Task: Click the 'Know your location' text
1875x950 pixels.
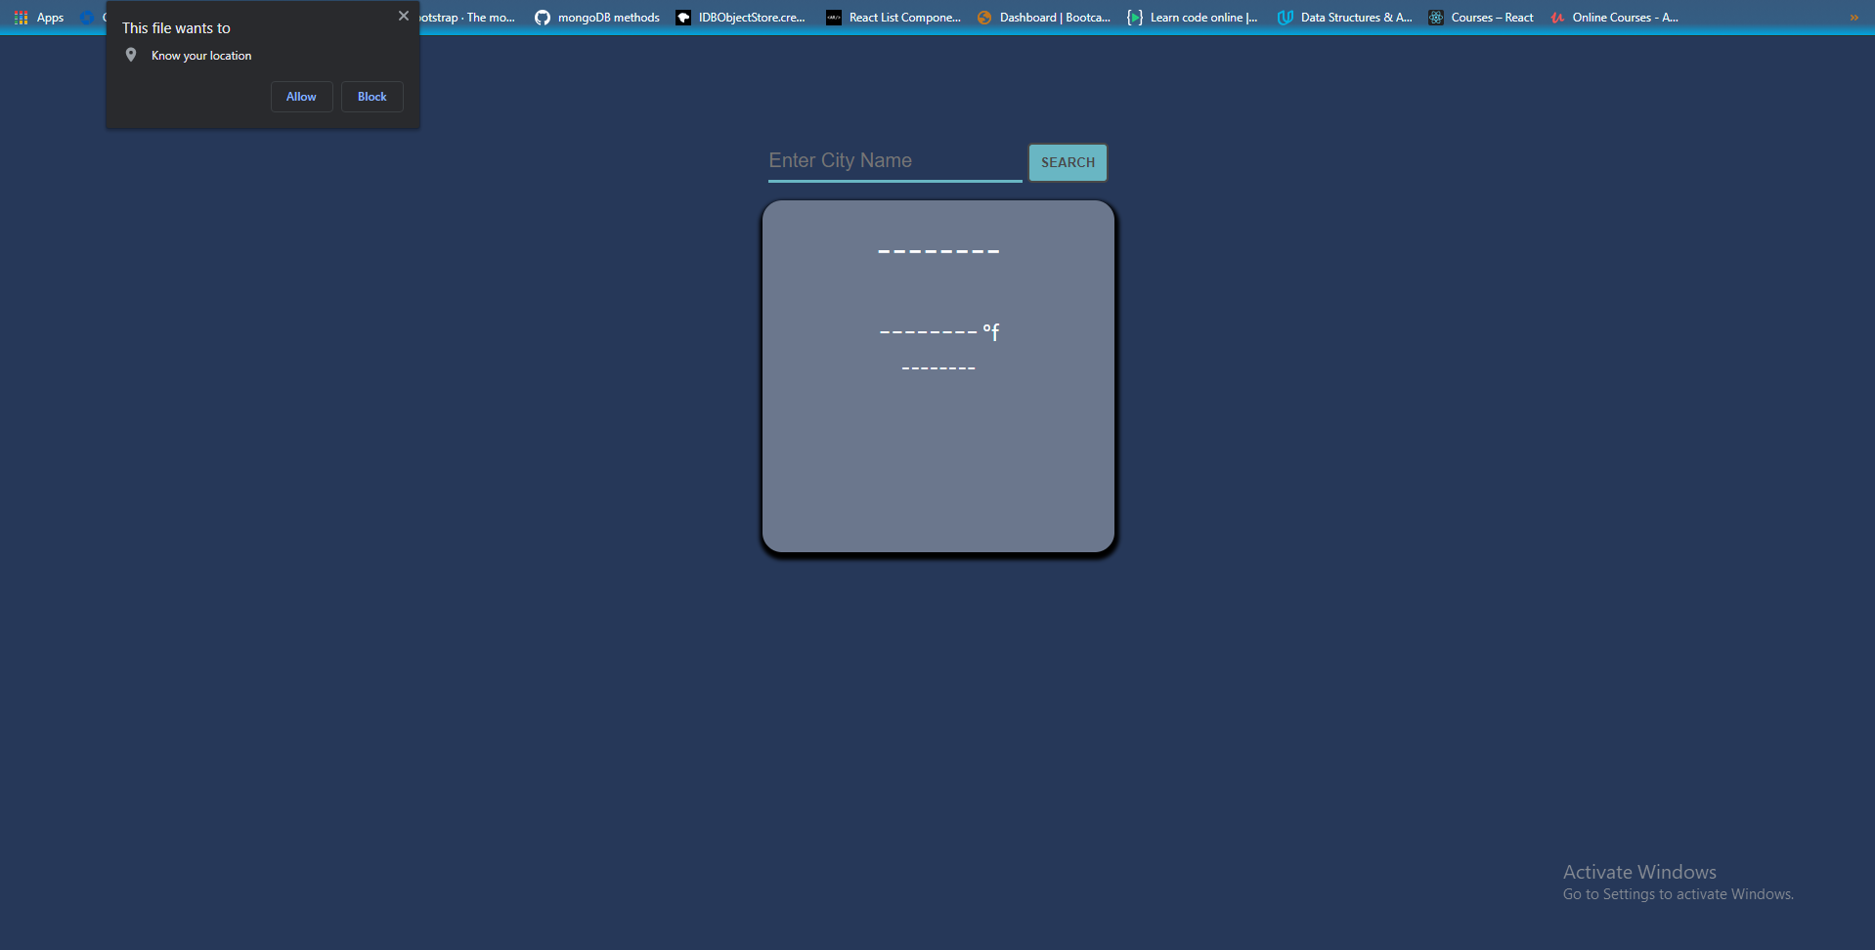Action: pos(201,56)
